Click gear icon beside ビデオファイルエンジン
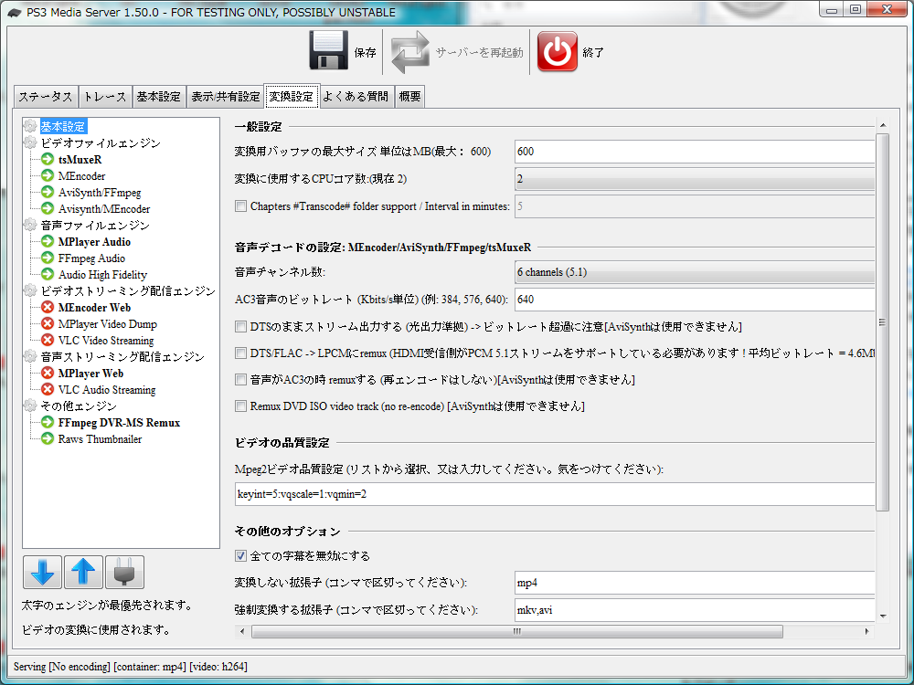This screenshot has width=914, height=685. (x=30, y=142)
